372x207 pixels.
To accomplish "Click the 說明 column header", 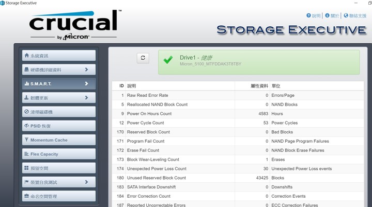I will click(131, 86).
